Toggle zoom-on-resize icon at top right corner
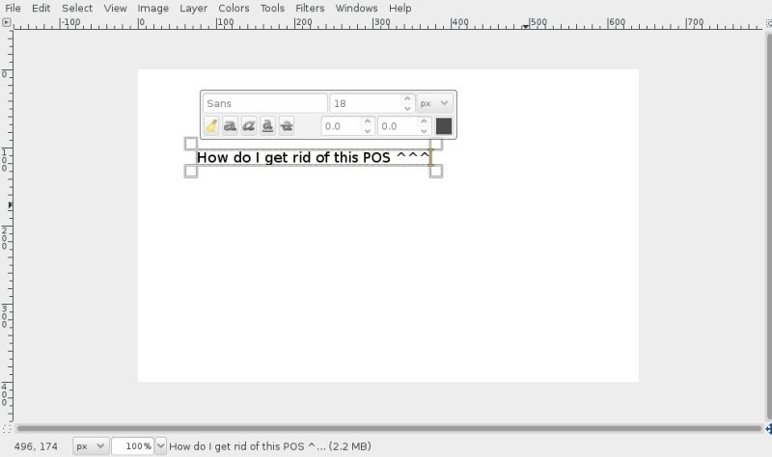 (x=768, y=23)
